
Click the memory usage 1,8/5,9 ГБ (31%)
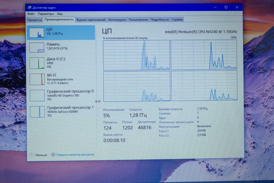tap(57, 48)
